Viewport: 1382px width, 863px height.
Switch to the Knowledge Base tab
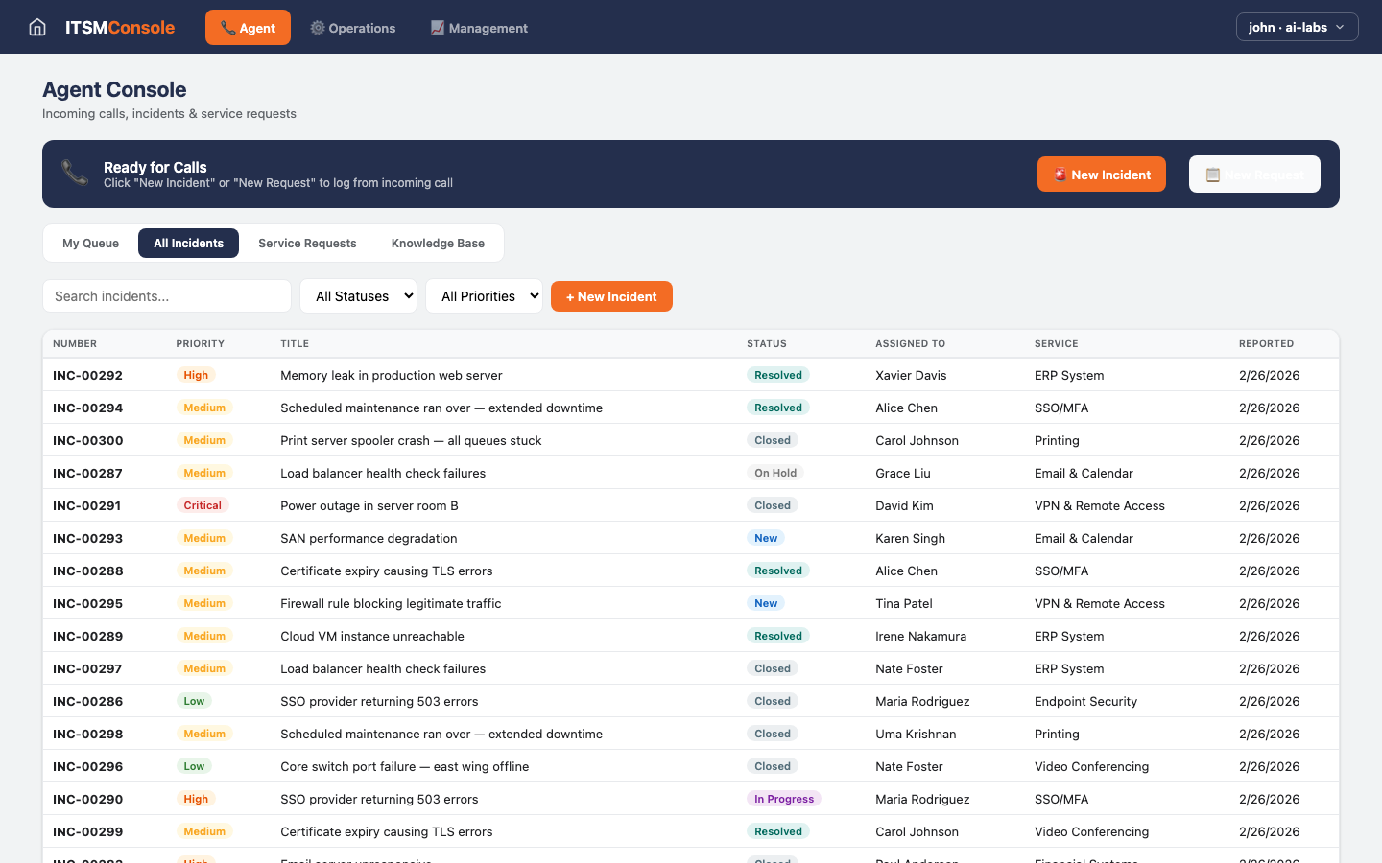click(x=438, y=243)
